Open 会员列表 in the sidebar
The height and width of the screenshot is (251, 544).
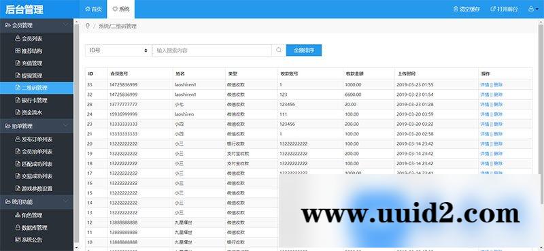pos(29,39)
